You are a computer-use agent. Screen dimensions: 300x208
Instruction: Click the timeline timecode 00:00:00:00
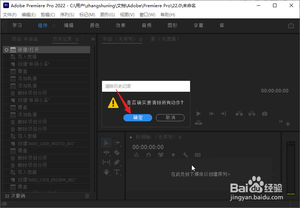tap(148, 147)
